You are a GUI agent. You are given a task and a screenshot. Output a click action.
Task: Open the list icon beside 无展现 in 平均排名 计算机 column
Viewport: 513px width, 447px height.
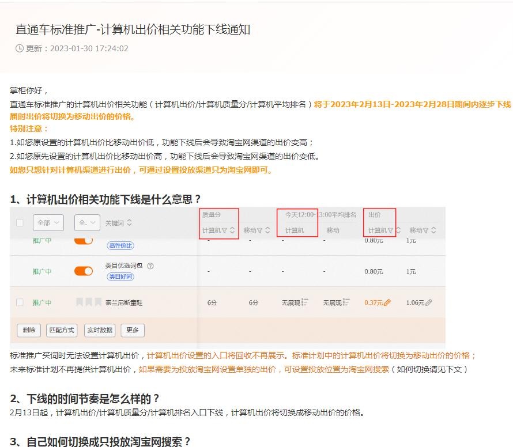point(304,302)
